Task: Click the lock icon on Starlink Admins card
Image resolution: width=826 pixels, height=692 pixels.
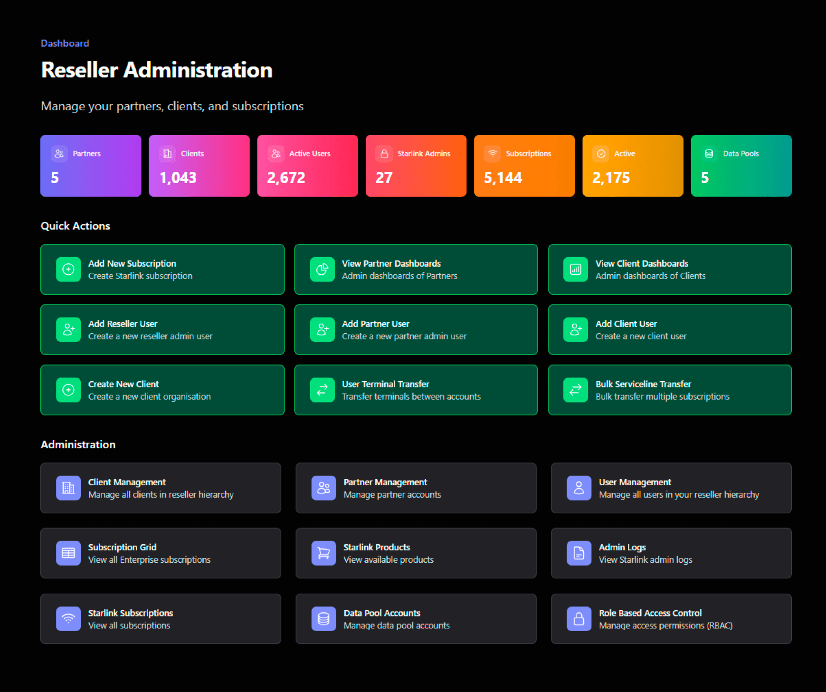Action: [384, 154]
